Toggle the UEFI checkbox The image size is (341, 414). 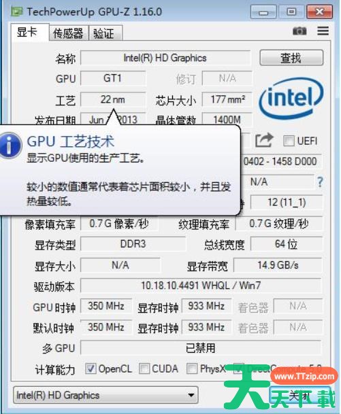[289, 141]
